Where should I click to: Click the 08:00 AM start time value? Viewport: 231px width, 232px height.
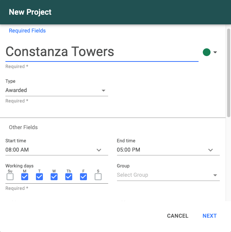pos(17,150)
